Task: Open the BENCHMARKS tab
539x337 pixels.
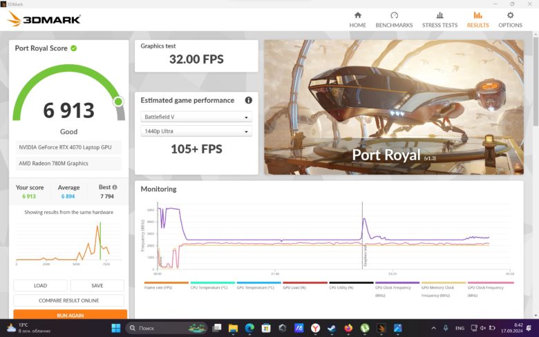Action: point(394,20)
